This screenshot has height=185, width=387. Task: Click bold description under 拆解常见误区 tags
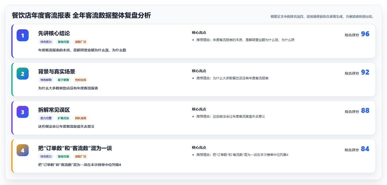(x=66, y=126)
